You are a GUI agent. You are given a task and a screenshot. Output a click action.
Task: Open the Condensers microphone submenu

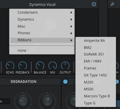(42, 12)
